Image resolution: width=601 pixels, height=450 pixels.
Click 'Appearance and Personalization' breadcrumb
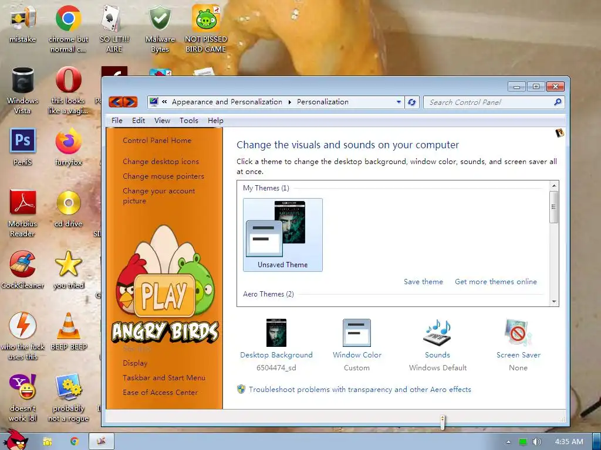227,102
